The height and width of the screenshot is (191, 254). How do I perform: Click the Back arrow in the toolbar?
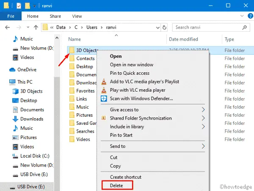6,28
